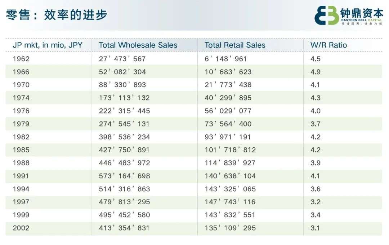The width and height of the screenshot is (389, 245).
Task: Select the 1962 year row label
Action: (21, 59)
